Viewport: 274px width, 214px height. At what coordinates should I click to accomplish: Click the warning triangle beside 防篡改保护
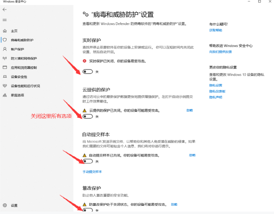pyautogui.click(x=85, y=204)
